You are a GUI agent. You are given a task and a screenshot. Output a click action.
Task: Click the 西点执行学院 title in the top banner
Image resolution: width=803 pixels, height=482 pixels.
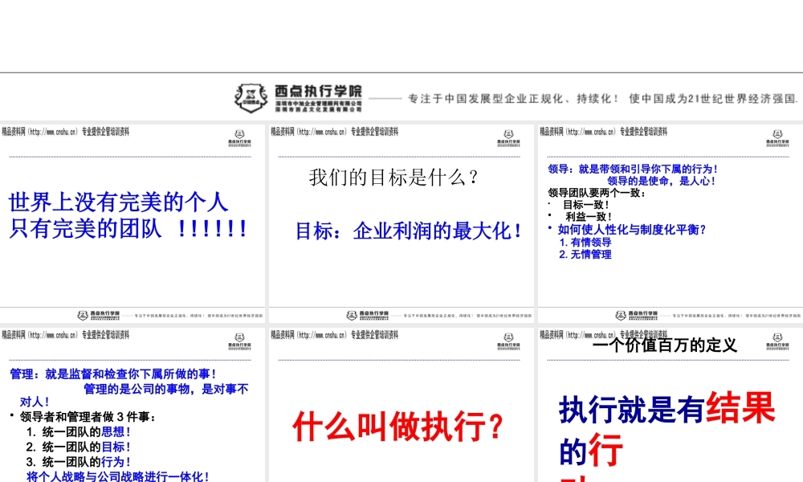[x=318, y=91]
